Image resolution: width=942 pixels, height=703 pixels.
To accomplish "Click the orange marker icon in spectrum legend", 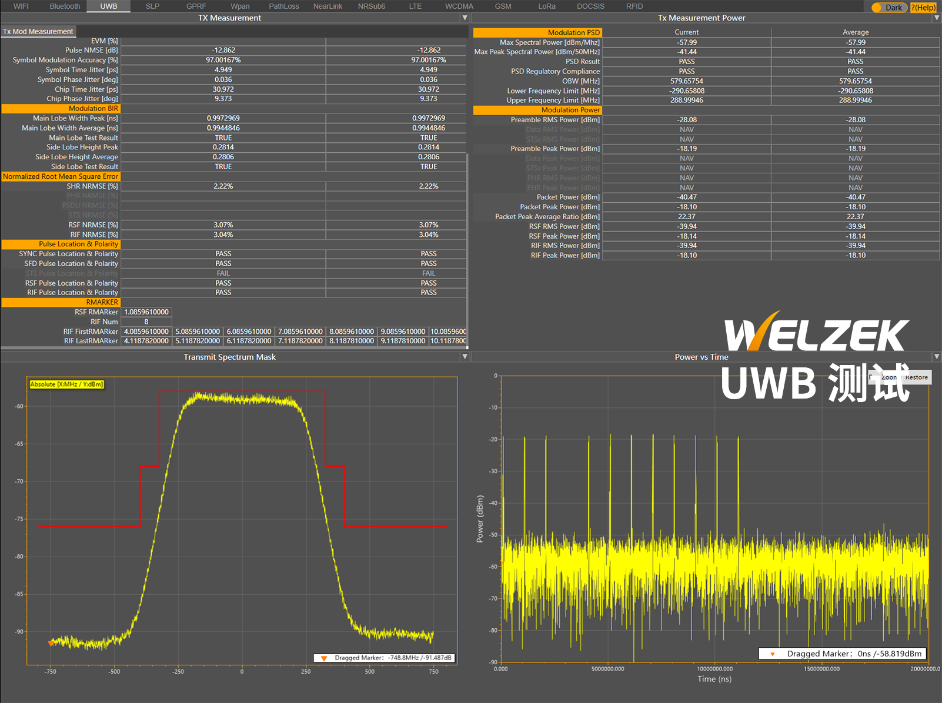I will pyautogui.click(x=323, y=658).
